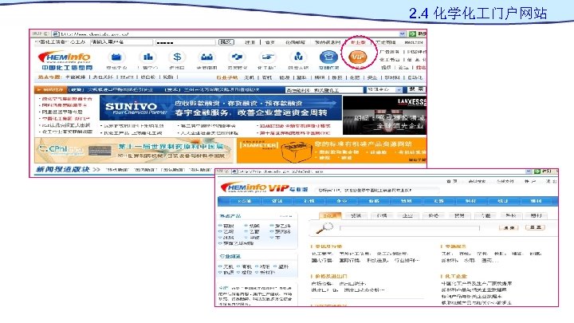574x323 pixels.
Task: Click 乙醇 in VIP hot products list
Action: 254,232
